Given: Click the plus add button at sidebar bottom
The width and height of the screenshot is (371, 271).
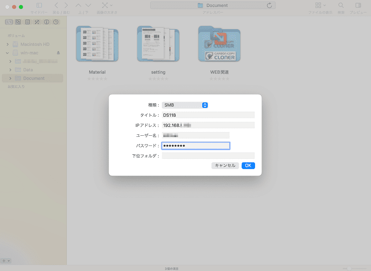Looking at the screenshot, I should pyautogui.click(x=4, y=261).
